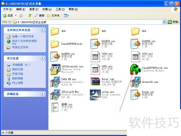Open the 409 folder icon
The image size is (181, 136).
coord(95,31)
